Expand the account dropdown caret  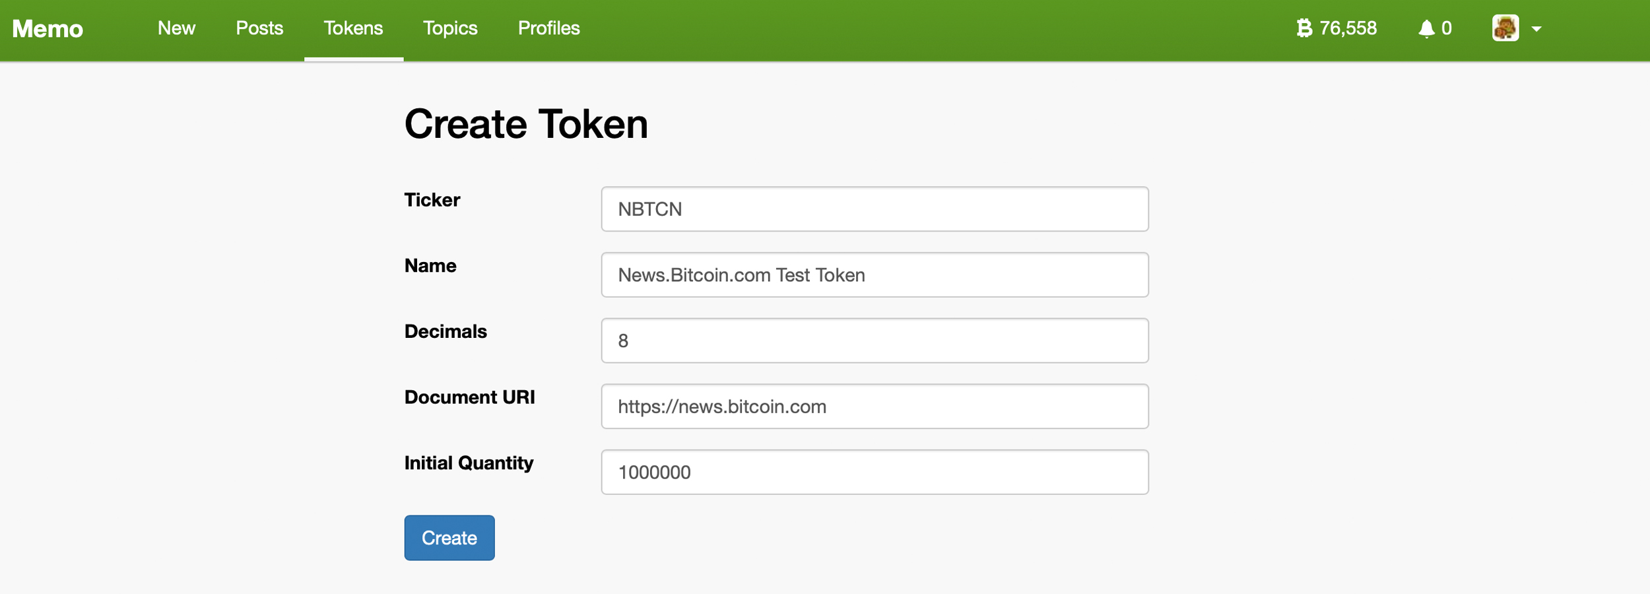coord(1536,29)
